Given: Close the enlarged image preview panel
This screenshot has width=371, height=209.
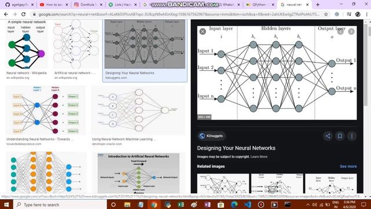Looking at the screenshot, I should 202,31.
